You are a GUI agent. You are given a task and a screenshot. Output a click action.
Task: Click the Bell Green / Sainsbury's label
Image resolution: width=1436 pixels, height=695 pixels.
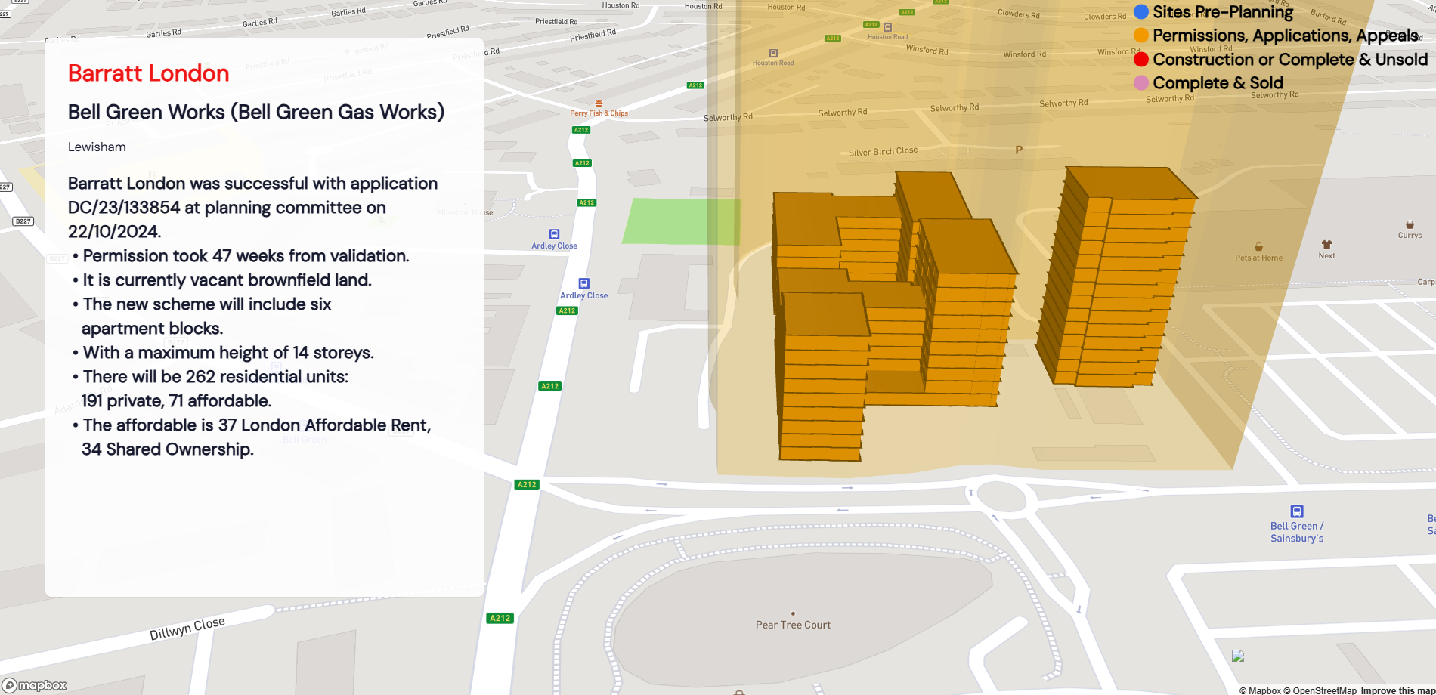coord(1297,532)
